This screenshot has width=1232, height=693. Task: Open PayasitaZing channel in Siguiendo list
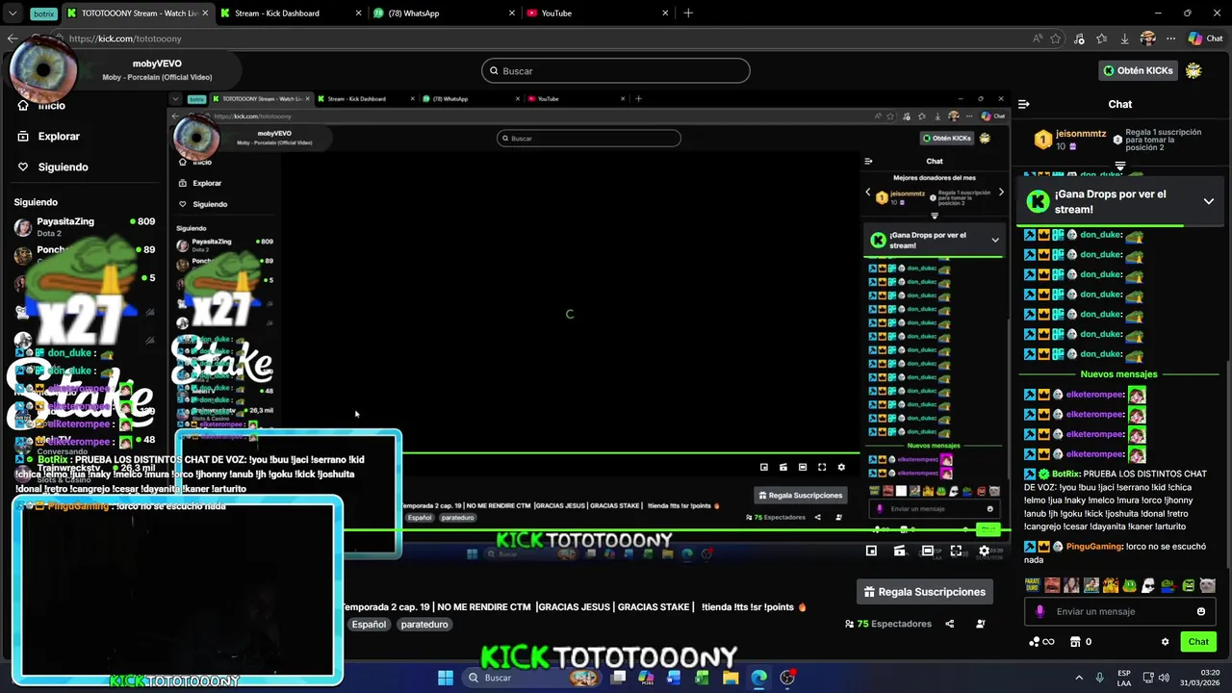[85, 227]
